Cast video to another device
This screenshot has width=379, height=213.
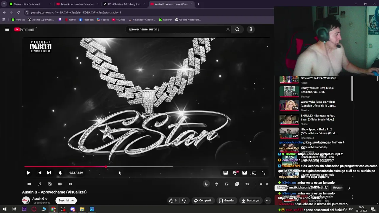point(254,173)
